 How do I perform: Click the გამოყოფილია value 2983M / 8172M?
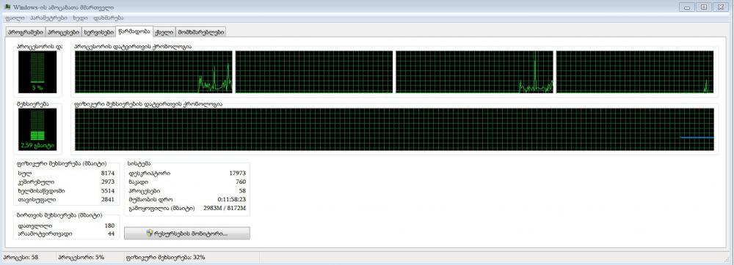225,208
